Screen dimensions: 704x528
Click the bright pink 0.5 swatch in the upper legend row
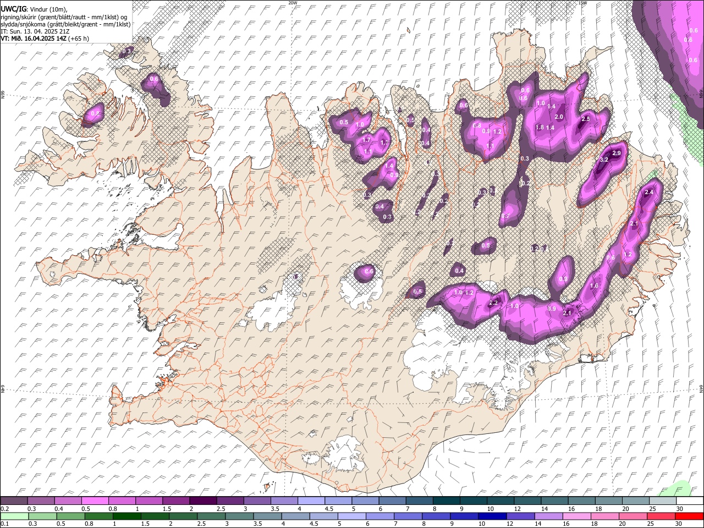pos(95,501)
